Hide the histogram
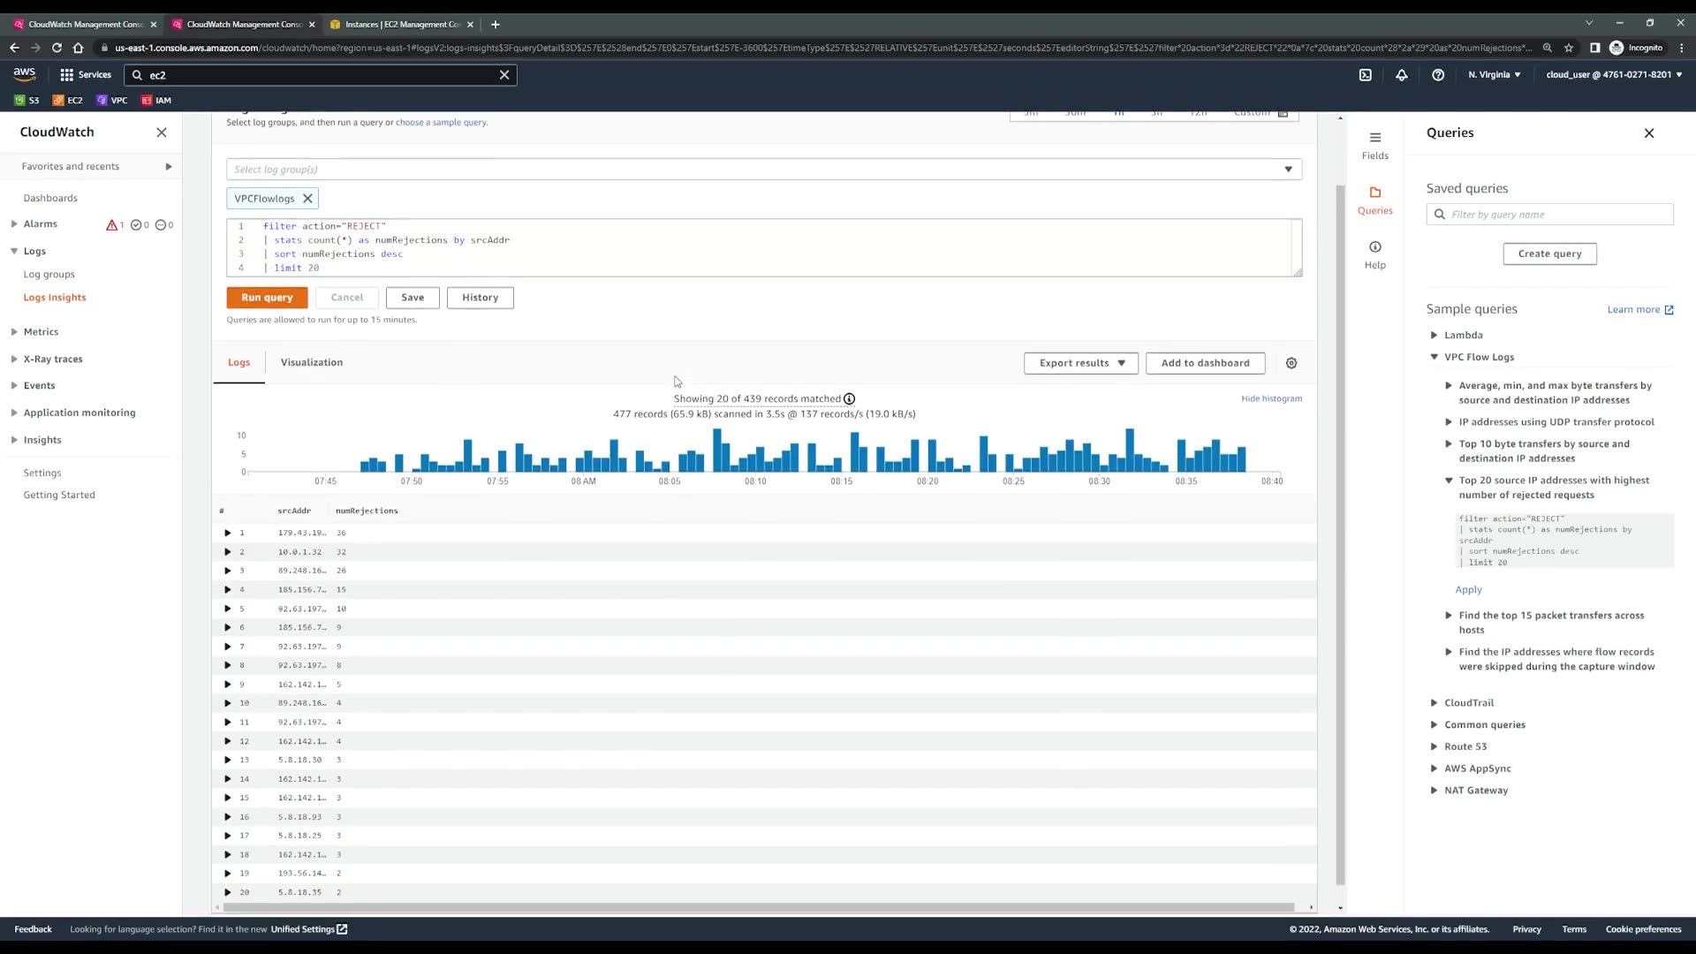Screen dimensions: 1696x954 [1270, 398]
